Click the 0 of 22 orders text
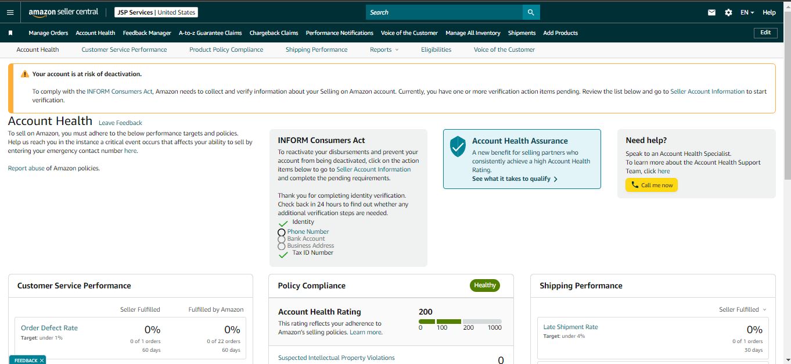 pyautogui.click(x=224, y=341)
